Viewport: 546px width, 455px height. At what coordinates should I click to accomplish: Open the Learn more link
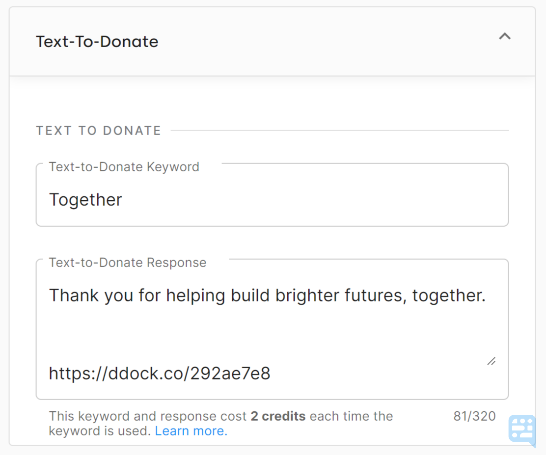point(191,430)
